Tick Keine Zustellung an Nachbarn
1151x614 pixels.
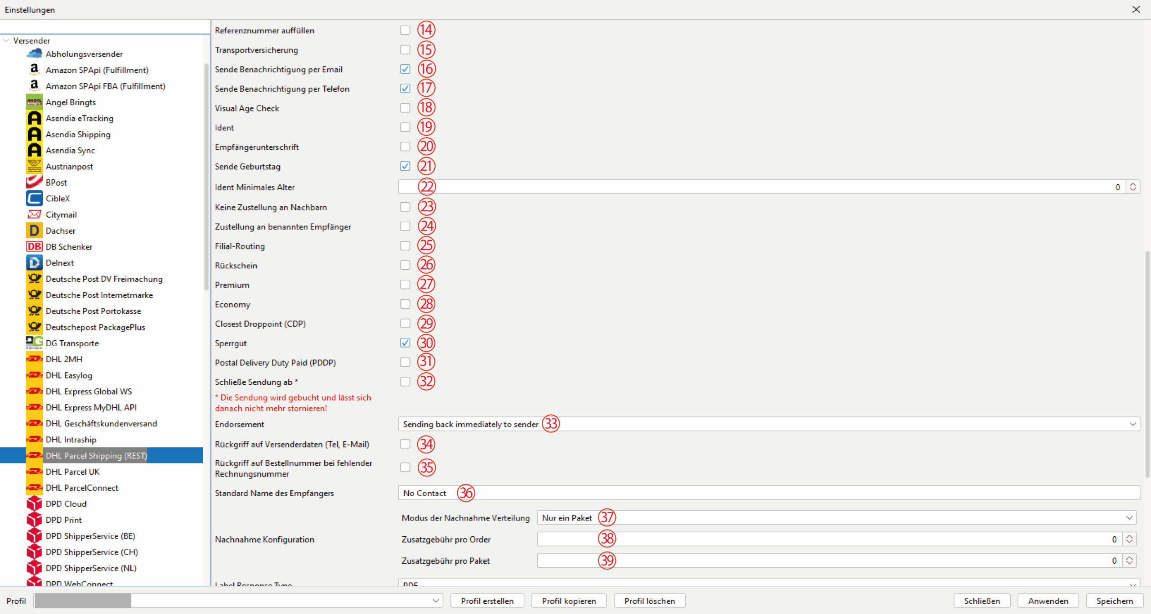405,207
